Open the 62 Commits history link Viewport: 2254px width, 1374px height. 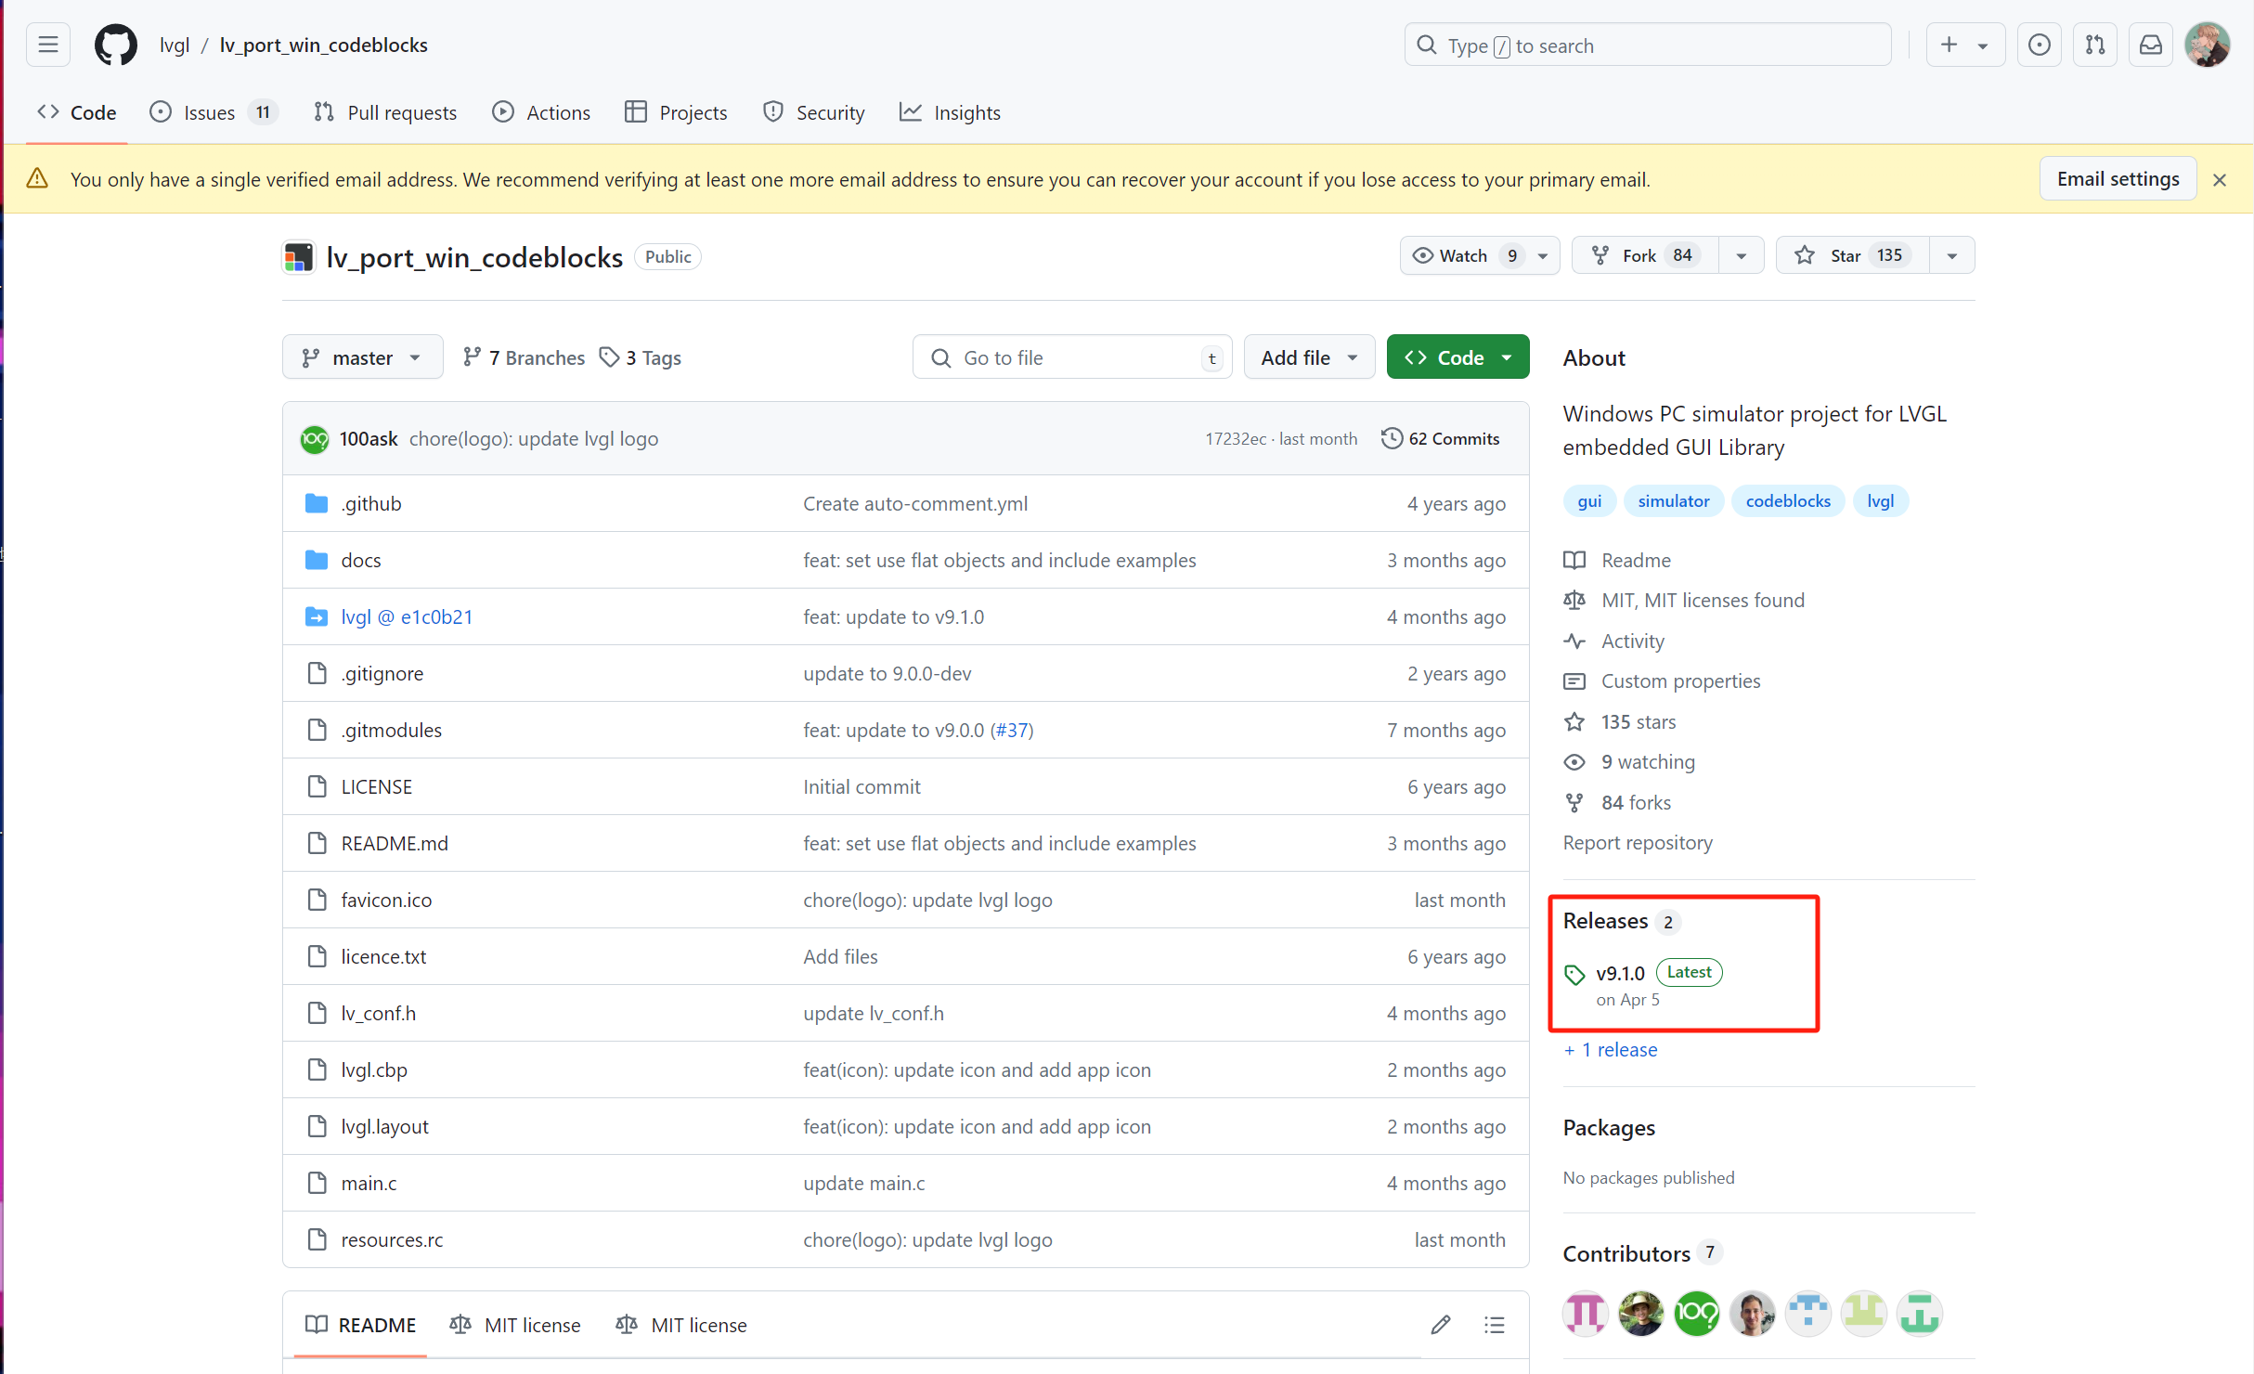(x=1441, y=438)
